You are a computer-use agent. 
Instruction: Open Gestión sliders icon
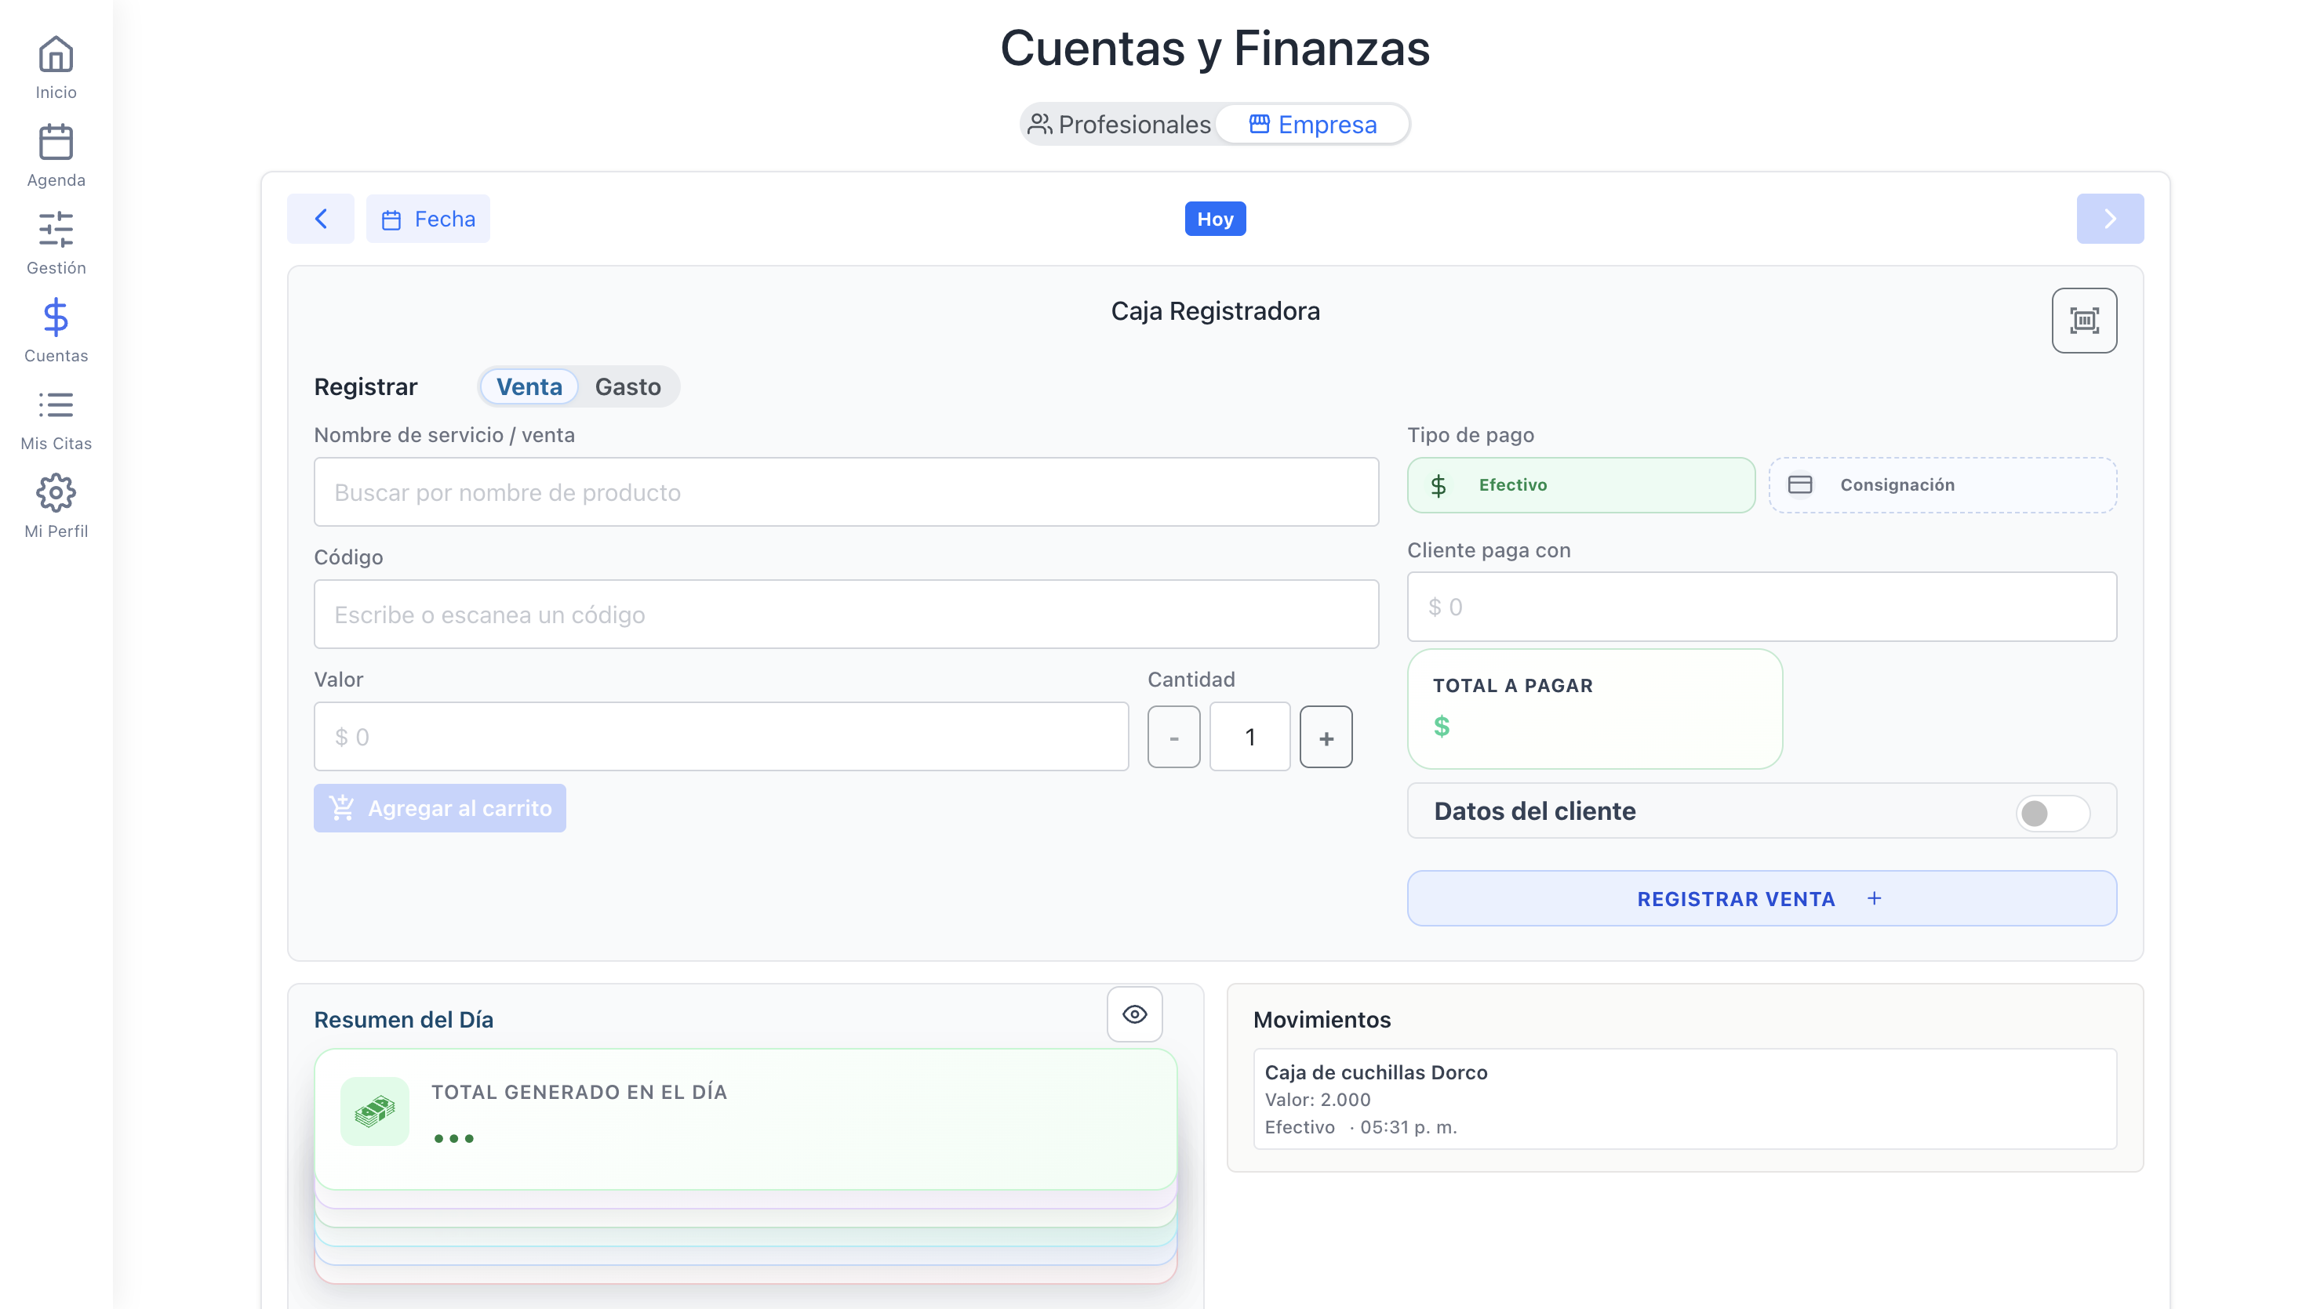pyautogui.click(x=56, y=229)
